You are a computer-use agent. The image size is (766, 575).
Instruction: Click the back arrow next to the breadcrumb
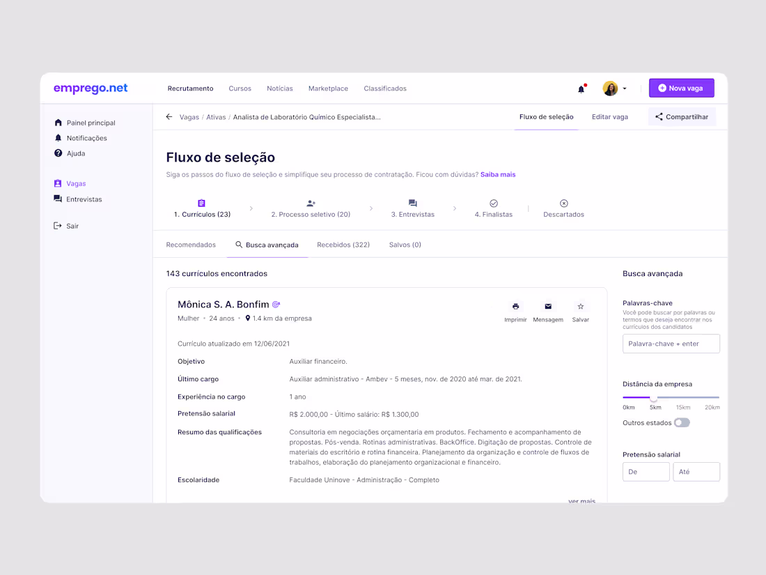click(x=169, y=117)
